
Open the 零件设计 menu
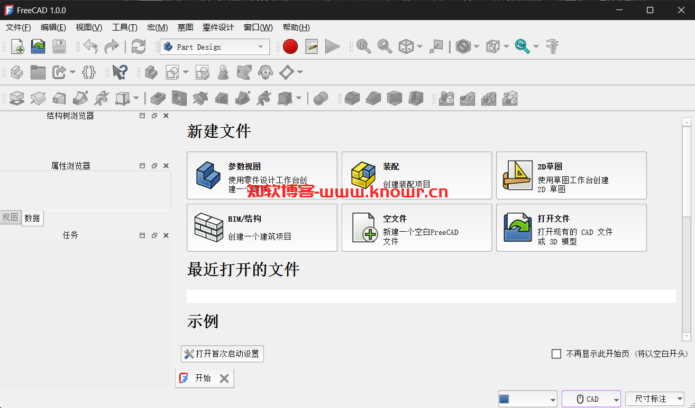218,27
